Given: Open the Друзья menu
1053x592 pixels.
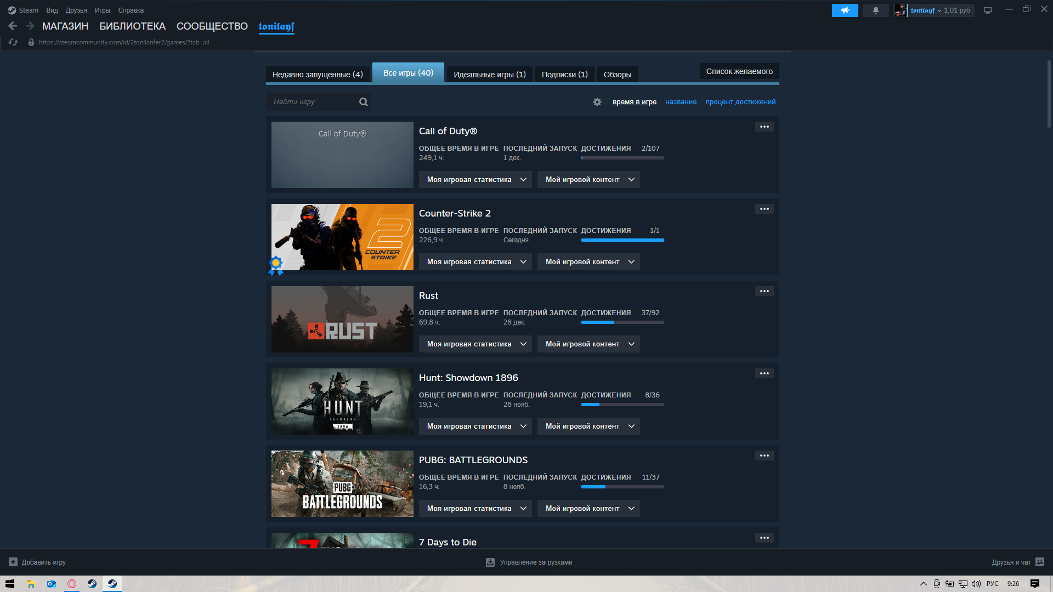Looking at the screenshot, I should (x=76, y=10).
